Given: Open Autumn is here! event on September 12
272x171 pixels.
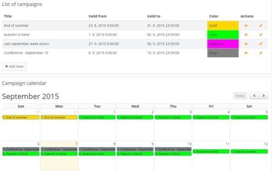Looking at the screenshot, I should (249, 152).
